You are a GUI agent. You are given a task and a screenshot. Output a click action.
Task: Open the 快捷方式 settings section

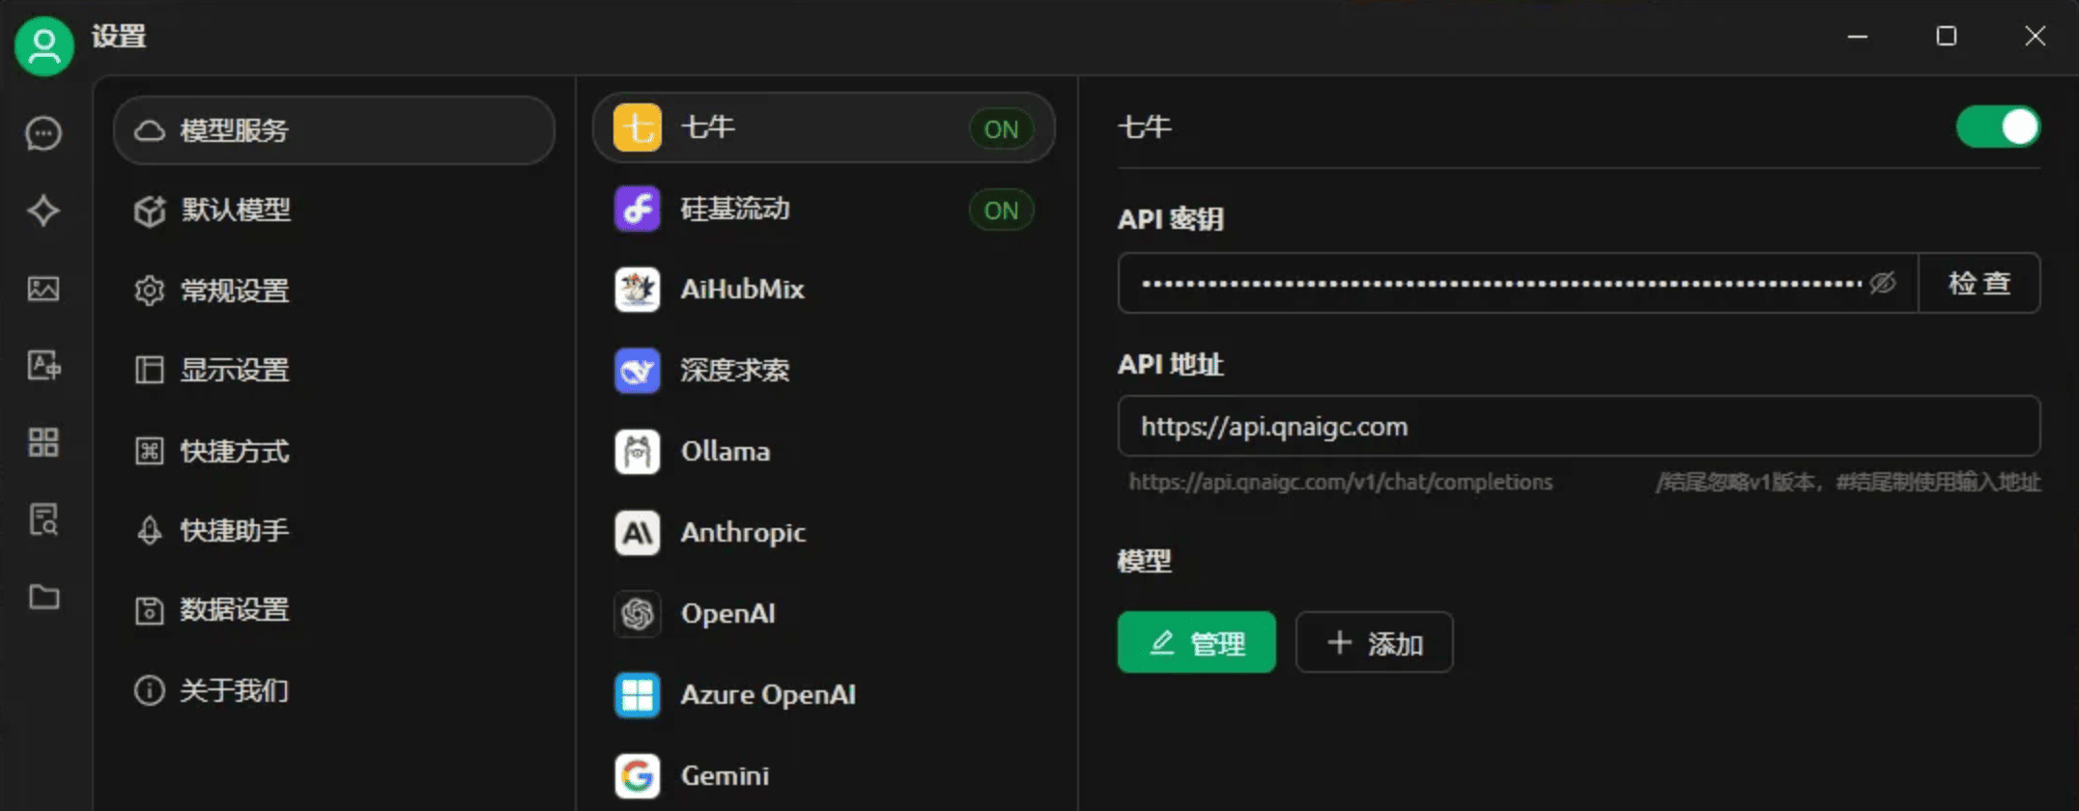334,451
